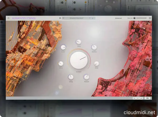158x117 pixels.
Task: Select previous preset with up arrow
Action: coord(90,18)
